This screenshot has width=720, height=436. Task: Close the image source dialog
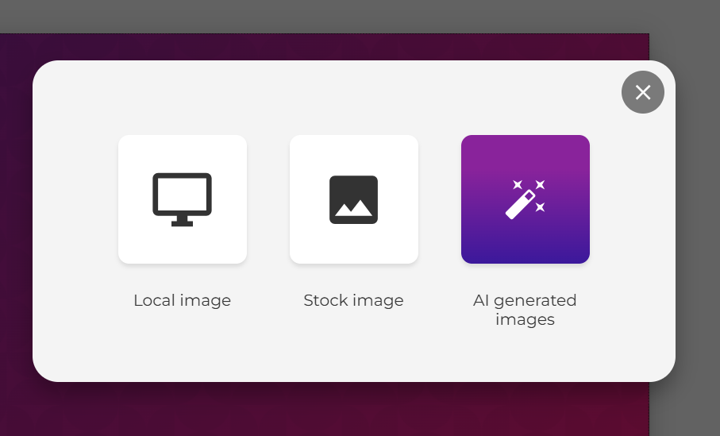643,92
